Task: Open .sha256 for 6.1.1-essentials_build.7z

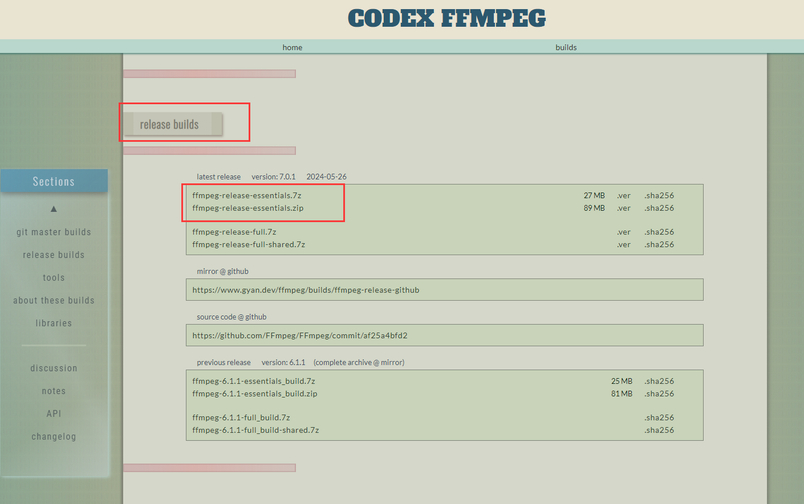Action: click(x=659, y=381)
